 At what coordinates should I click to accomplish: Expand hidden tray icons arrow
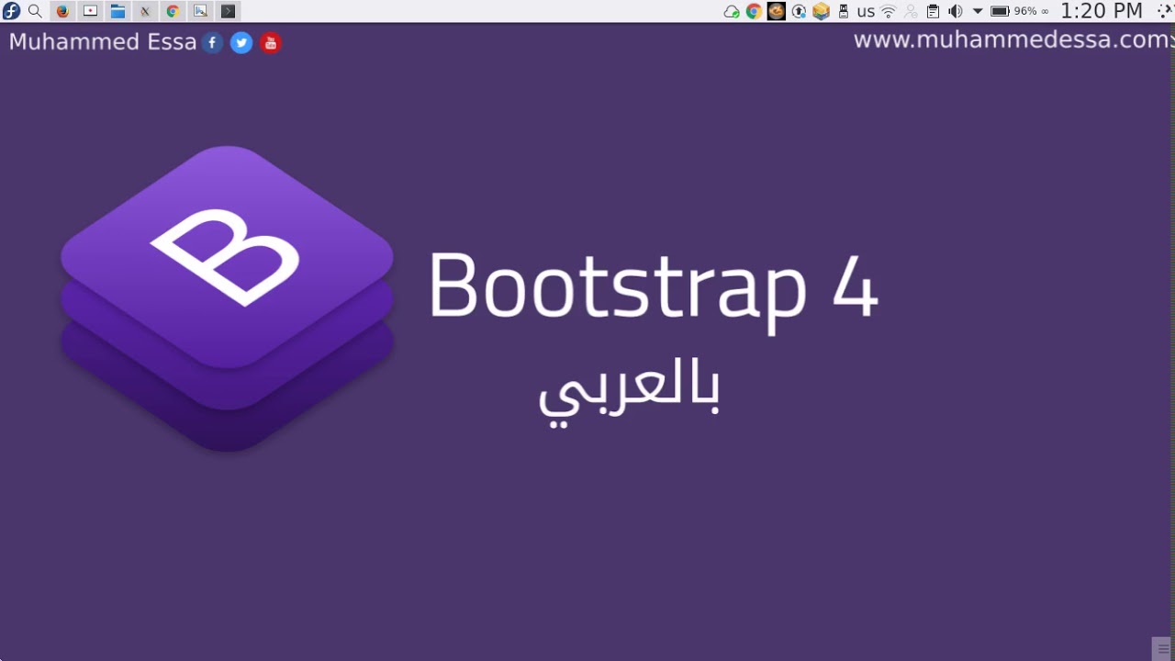[x=978, y=11]
